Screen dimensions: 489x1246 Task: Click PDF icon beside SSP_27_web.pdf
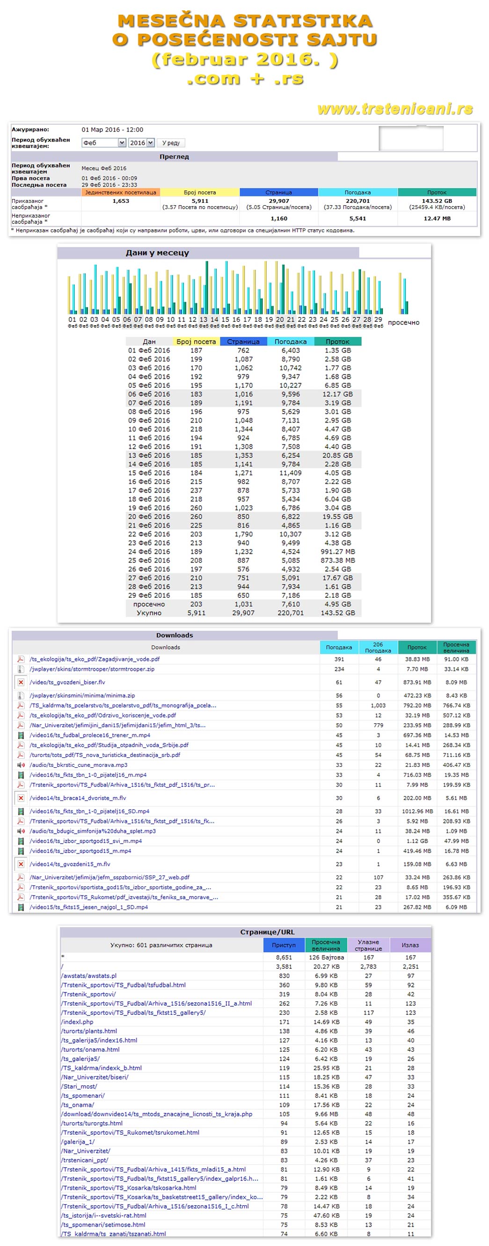click(21, 877)
